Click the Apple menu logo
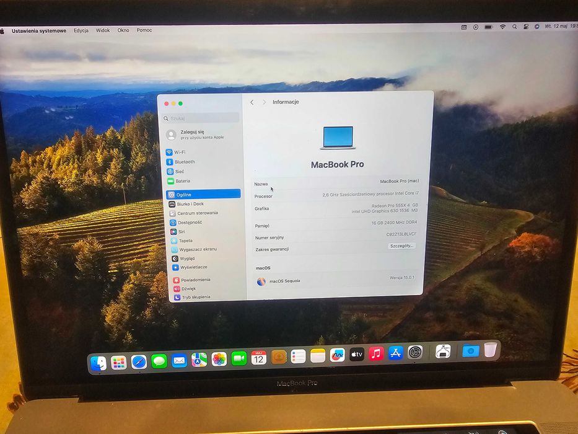Screen dimensions: 578x434 [x=2, y=32]
